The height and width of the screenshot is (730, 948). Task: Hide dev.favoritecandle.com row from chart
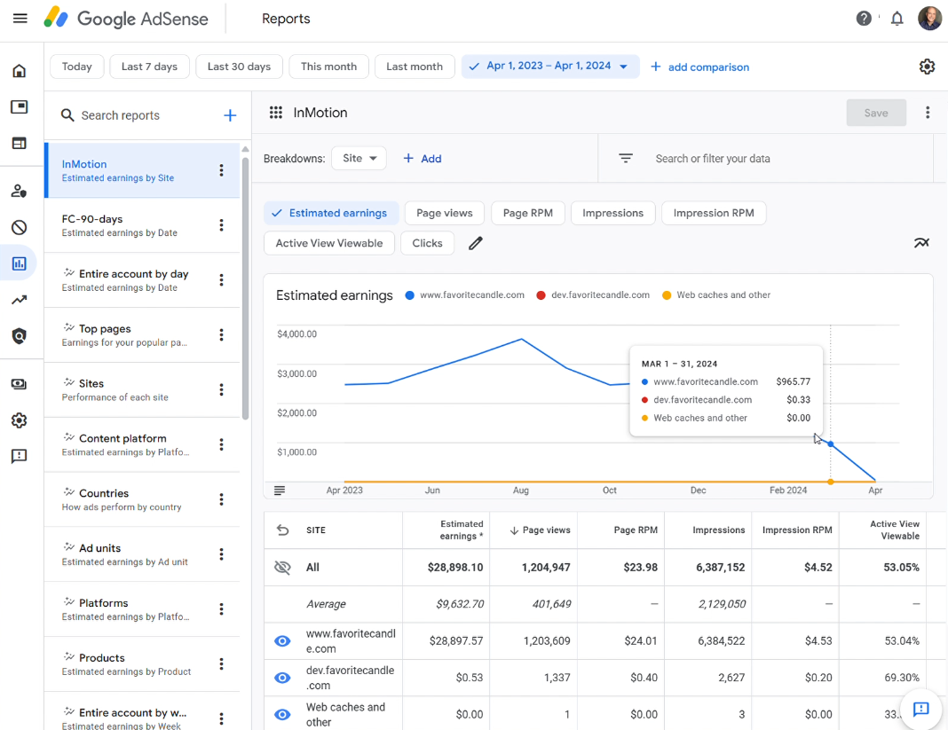[x=282, y=678]
